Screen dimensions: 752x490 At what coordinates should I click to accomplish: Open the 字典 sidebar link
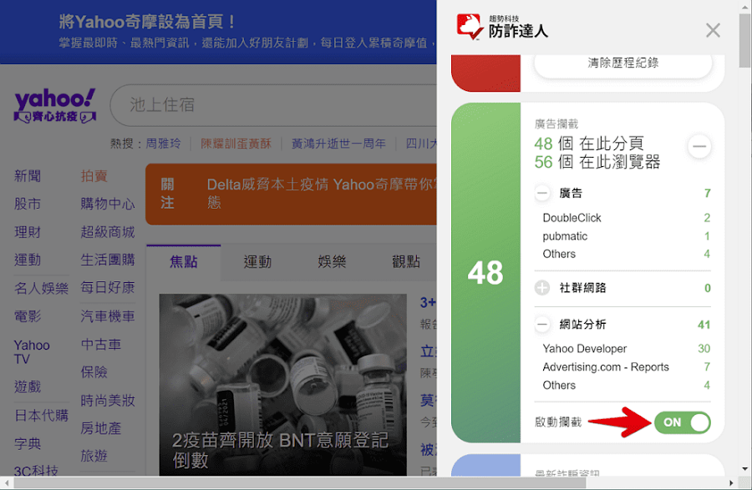pyautogui.click(x=28, y=443)
